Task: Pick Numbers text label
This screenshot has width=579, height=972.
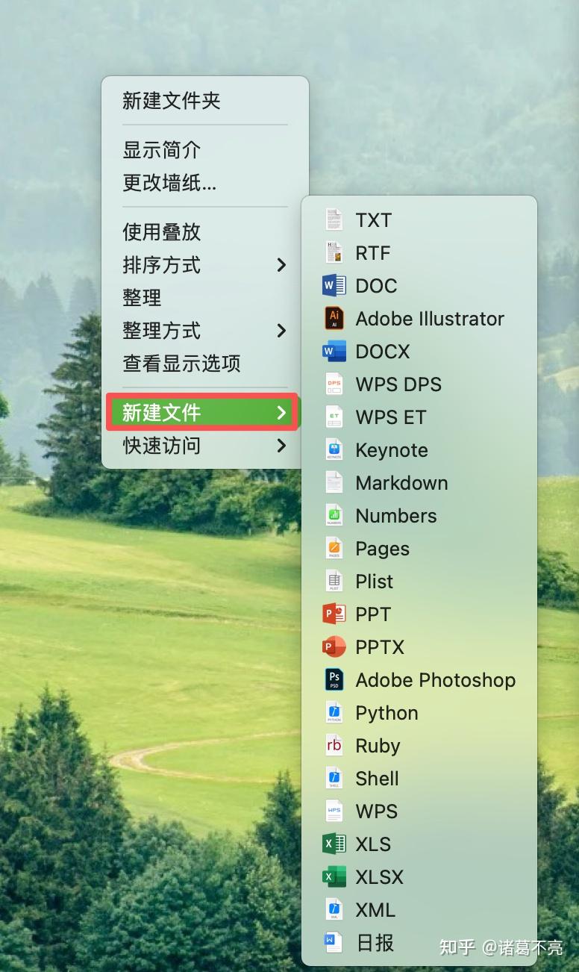Action: (396, 516)
